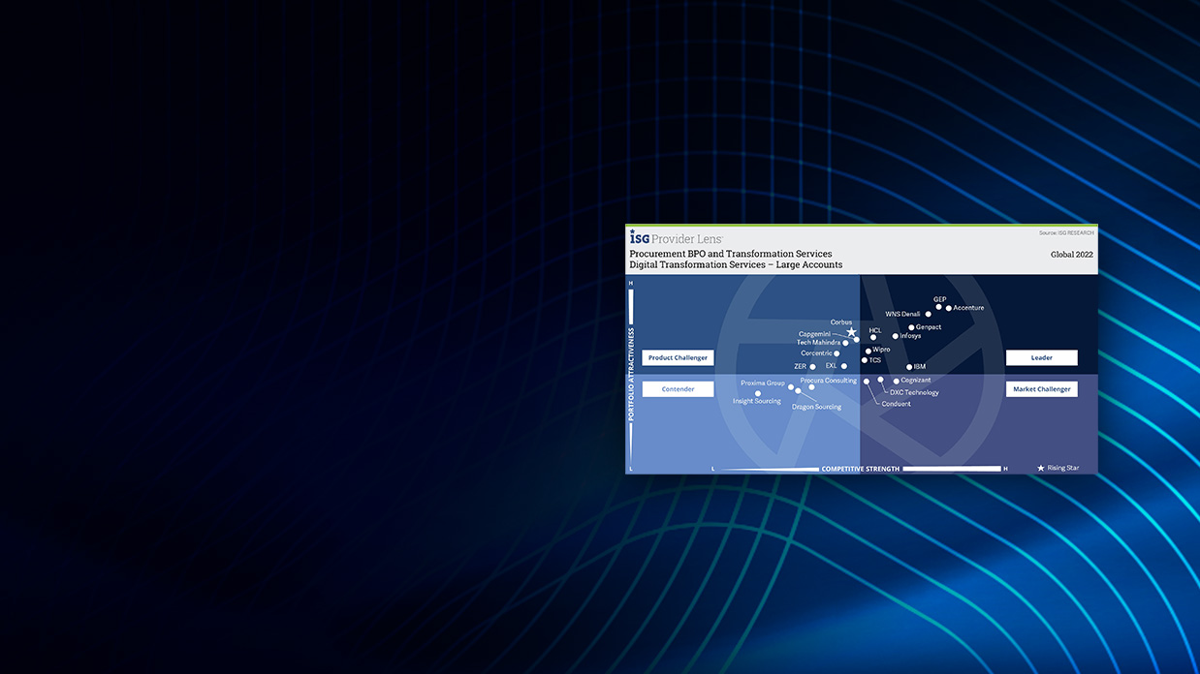Click the "Genpact" provider label

929,327
